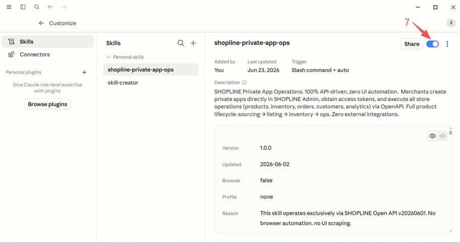Open the three-dot more options menu

(x=447, y=44)
